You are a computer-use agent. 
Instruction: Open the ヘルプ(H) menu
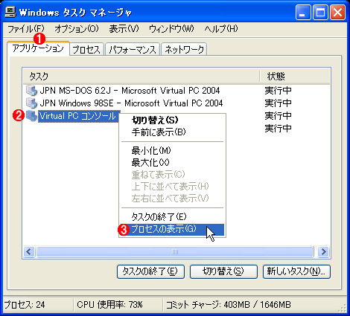click(x=221, y=29)
